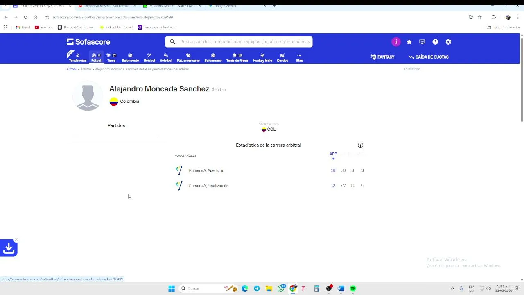This screenshot has width=524, height=295.
Task: Open File Explorer from taskbar
Action: 269,288
